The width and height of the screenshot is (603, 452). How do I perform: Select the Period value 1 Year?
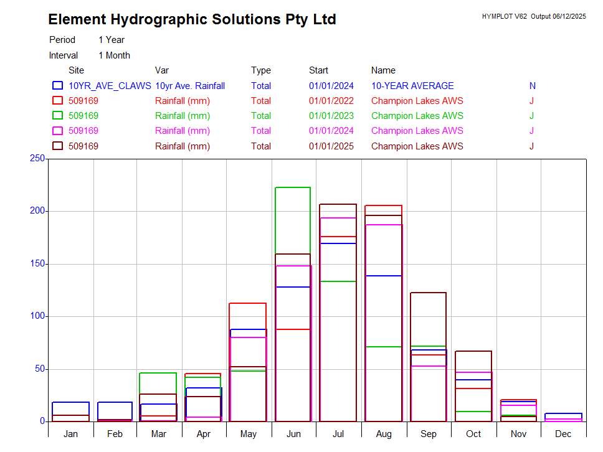coord(112,40)
